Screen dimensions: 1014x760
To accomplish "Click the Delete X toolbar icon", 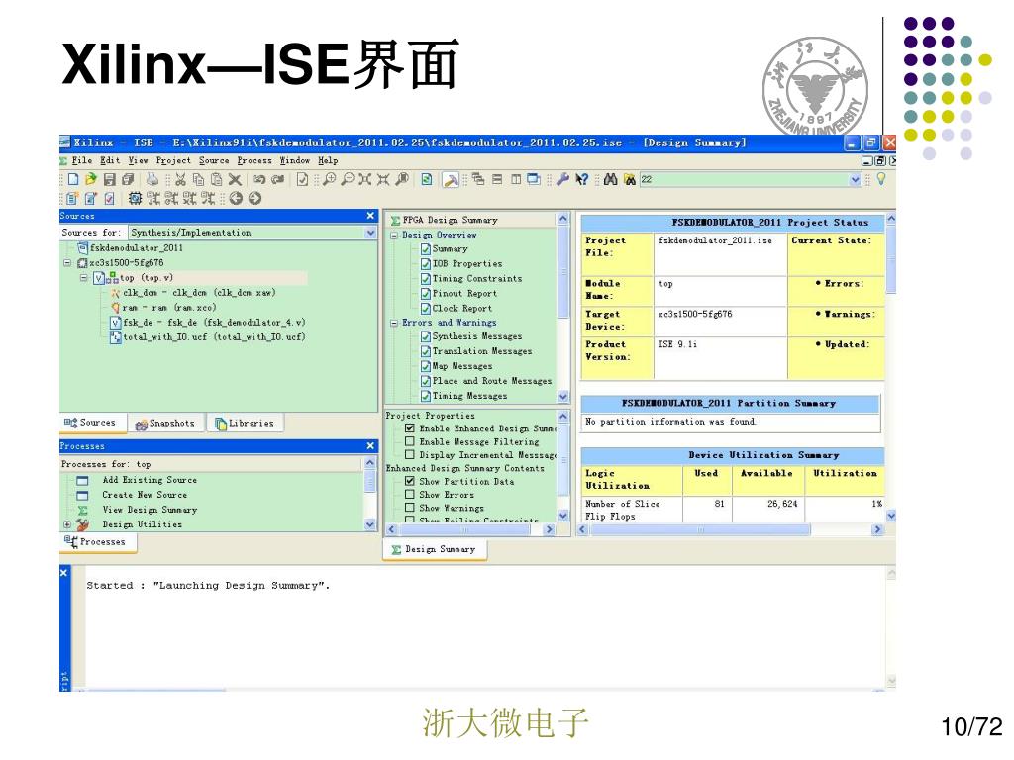I will tap(235, 179).
